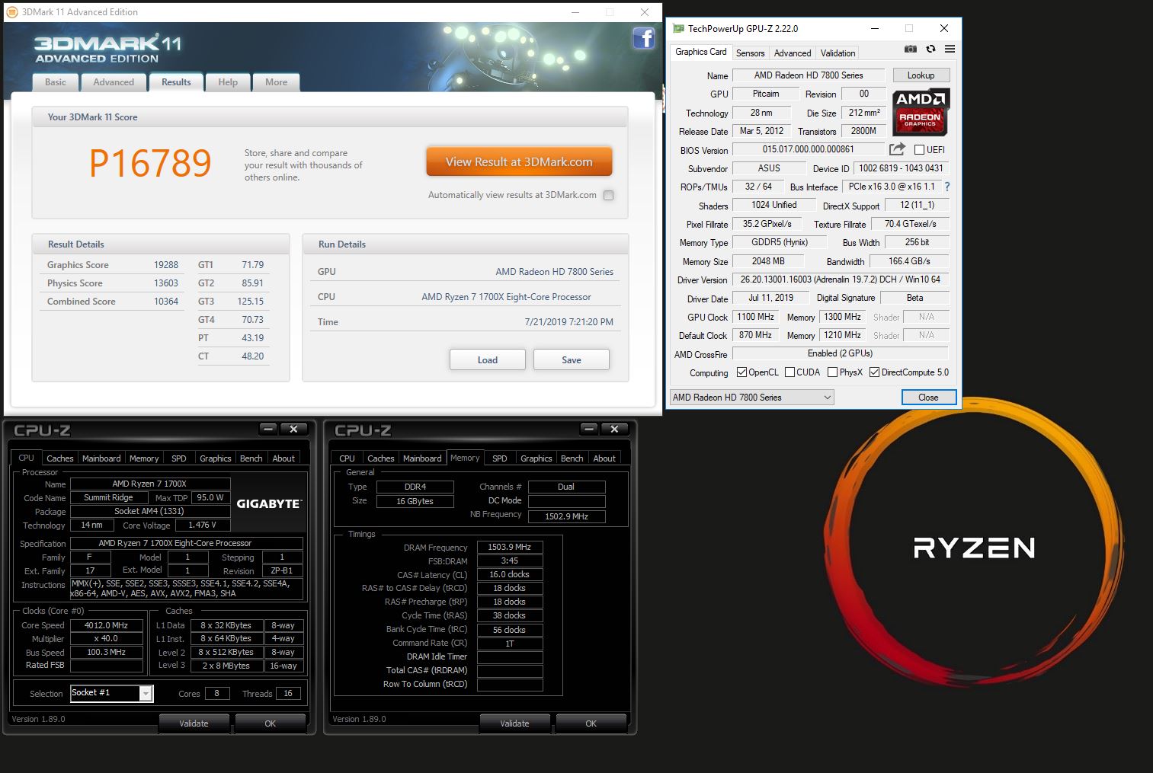This screenshot has height=773, width=1153.
Task: Click the GPU-Z title bar app icon
Action: 678,28
